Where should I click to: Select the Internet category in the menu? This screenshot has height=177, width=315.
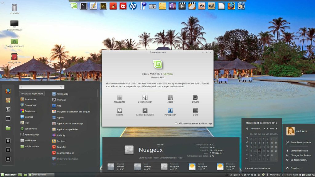coord(29,117)
